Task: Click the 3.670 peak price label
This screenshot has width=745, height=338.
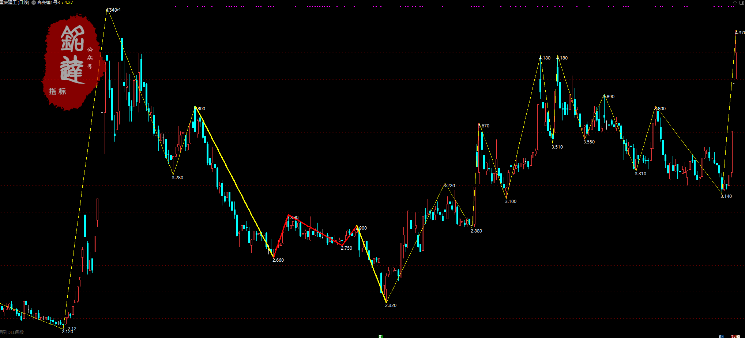Action: [484, 126]
